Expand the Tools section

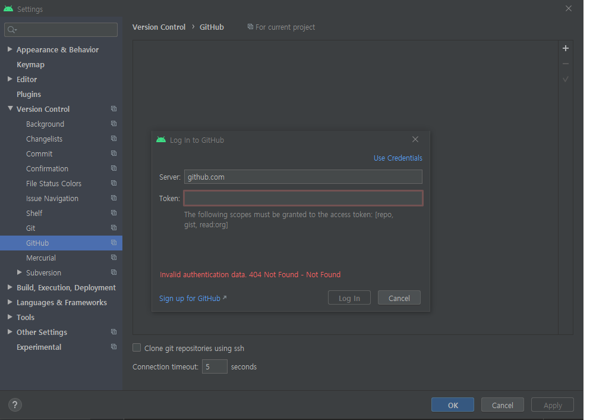10,316
